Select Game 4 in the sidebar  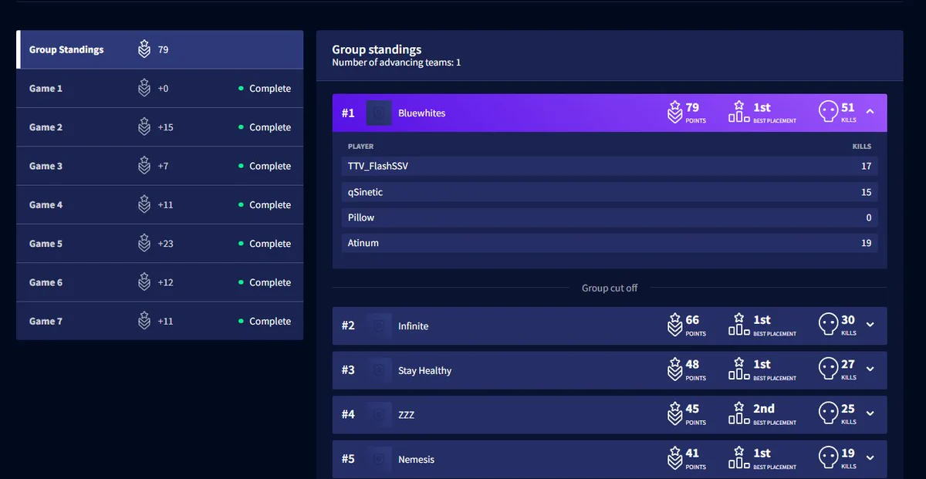click(x=160, y=204)
